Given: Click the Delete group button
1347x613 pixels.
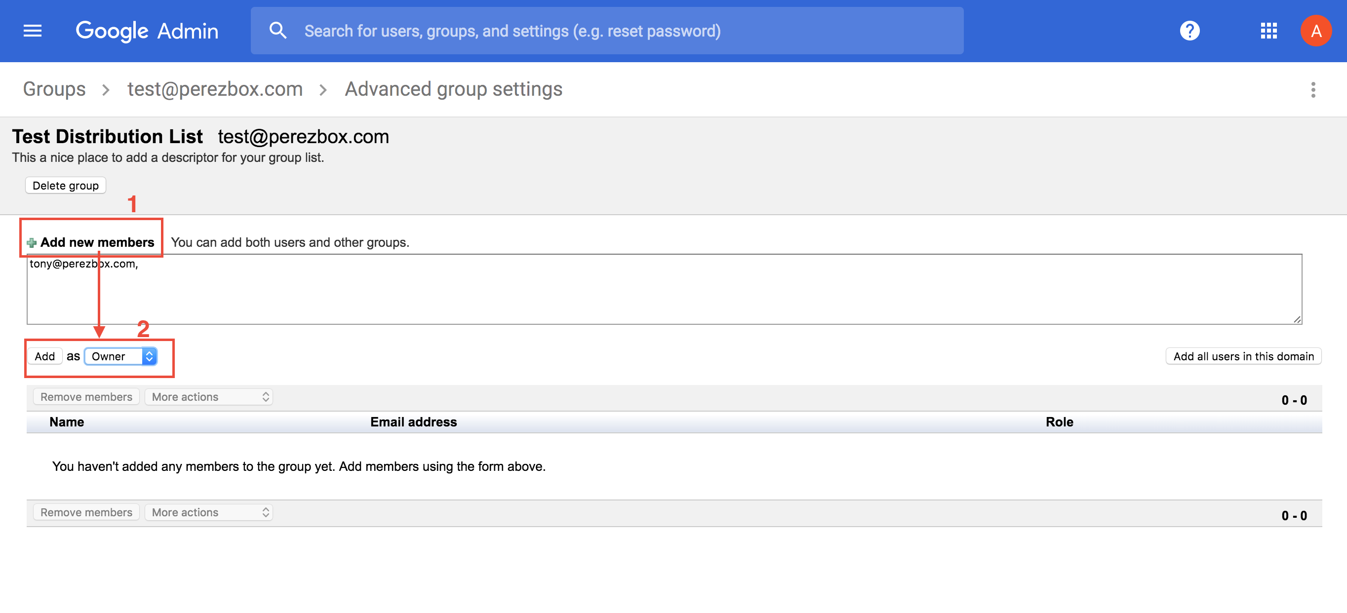Looking at the screenshot, I should pos(65,186).
